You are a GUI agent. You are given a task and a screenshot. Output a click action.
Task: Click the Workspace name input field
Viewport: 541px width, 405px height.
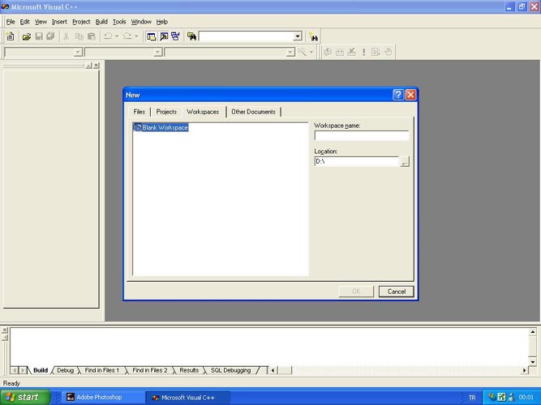(x=362, y=135)
